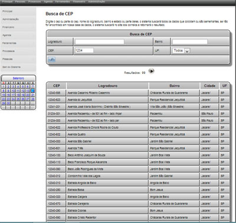Screen dimensions: 236x223
Task: Open the UF dropdown showing Todos
Action: click(181, 51)
